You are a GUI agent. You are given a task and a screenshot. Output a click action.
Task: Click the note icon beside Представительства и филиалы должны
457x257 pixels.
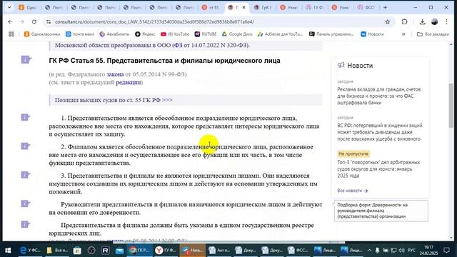pyautogui.click(x=26, y=224)
